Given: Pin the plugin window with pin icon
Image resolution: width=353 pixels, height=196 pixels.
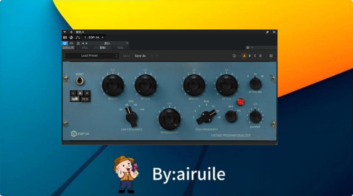Looking at the screenshot, I should point(267,32).
